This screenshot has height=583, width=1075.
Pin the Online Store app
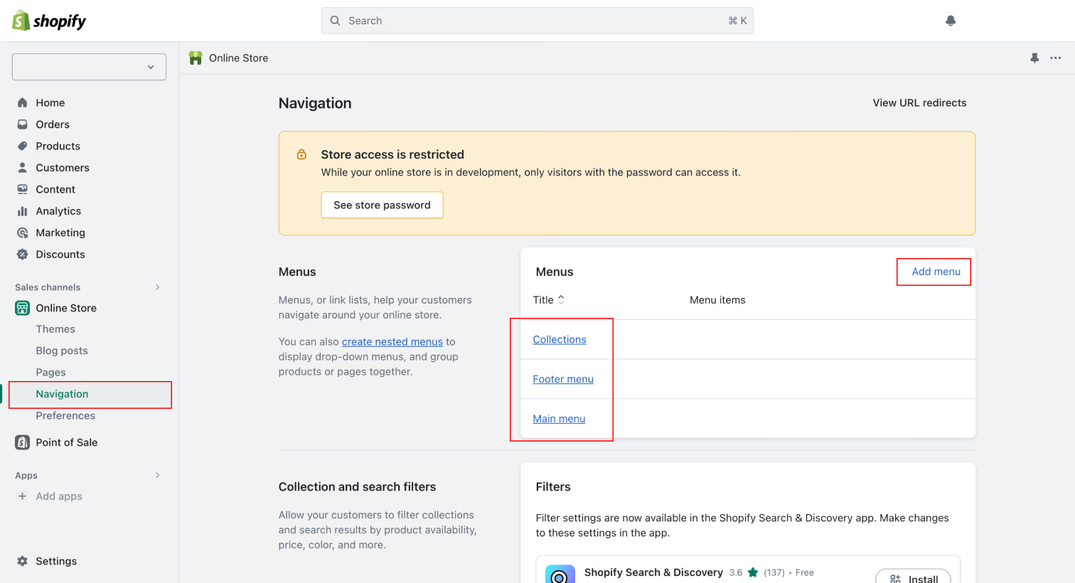(x=1034, y=58)
